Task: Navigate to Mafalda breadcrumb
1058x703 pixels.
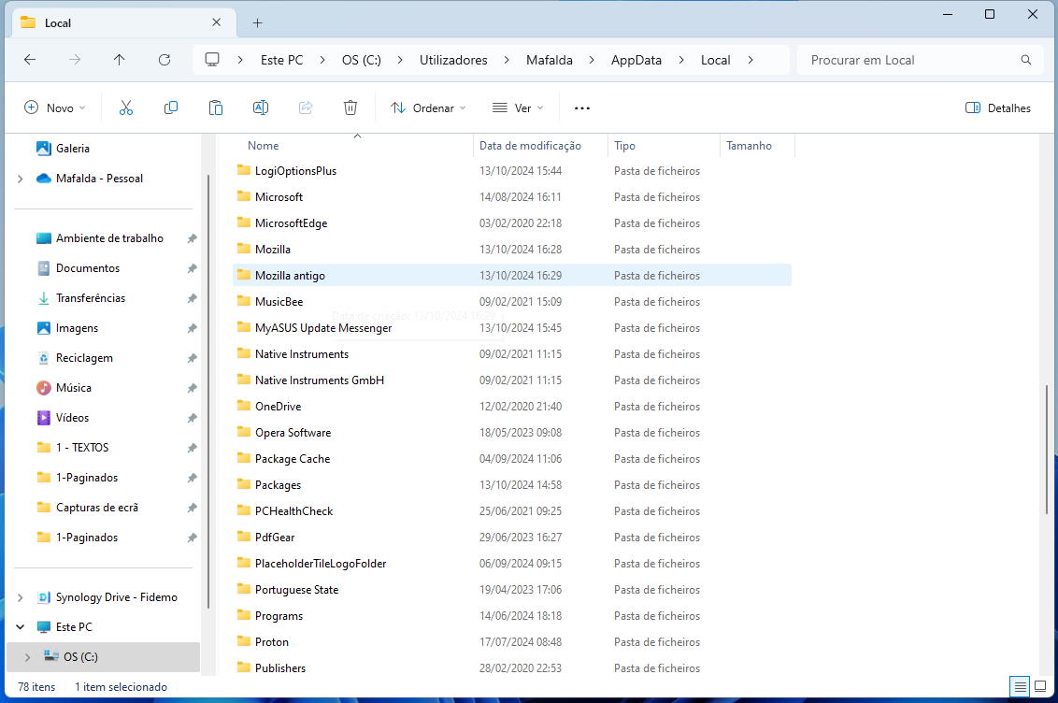Action: (x=550, y=60)
